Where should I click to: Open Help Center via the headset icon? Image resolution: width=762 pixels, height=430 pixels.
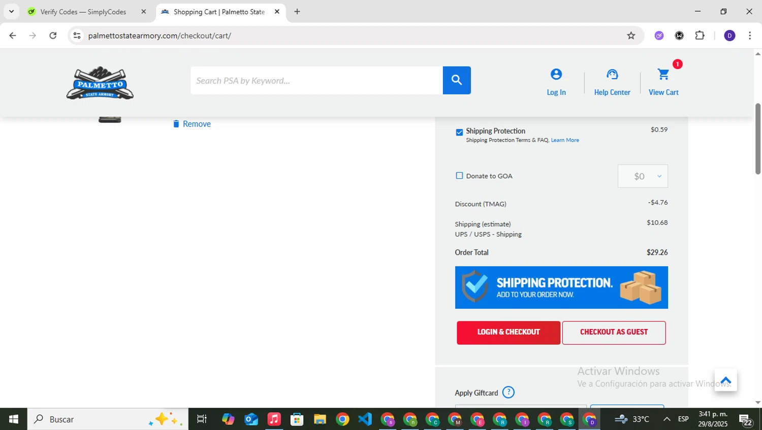612,75
